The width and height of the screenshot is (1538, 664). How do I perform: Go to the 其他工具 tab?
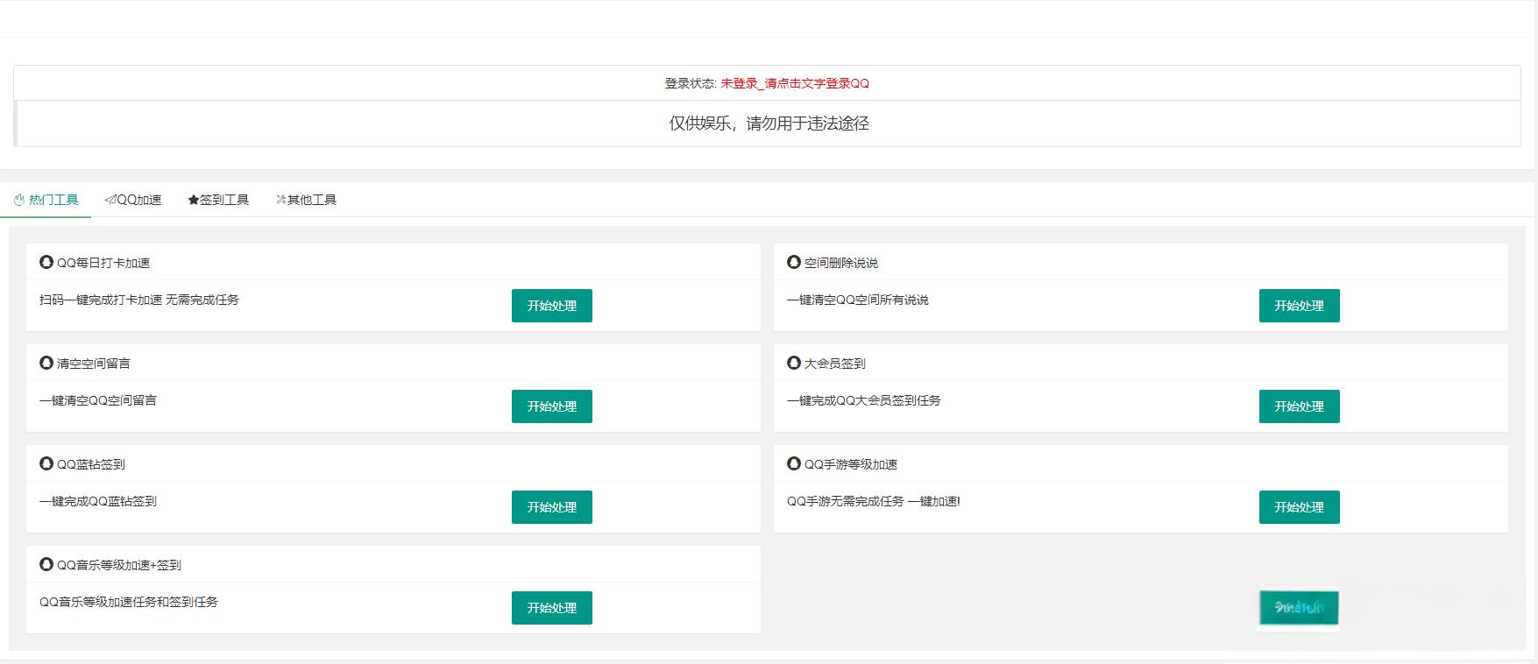tap(307, 200)
